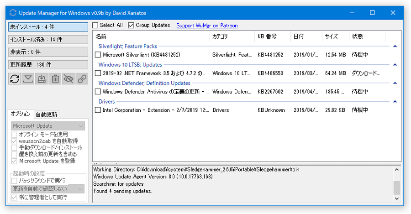
Task: Click the KBUnknown cell
Action: pyautogui.click(x=271, y=110)
